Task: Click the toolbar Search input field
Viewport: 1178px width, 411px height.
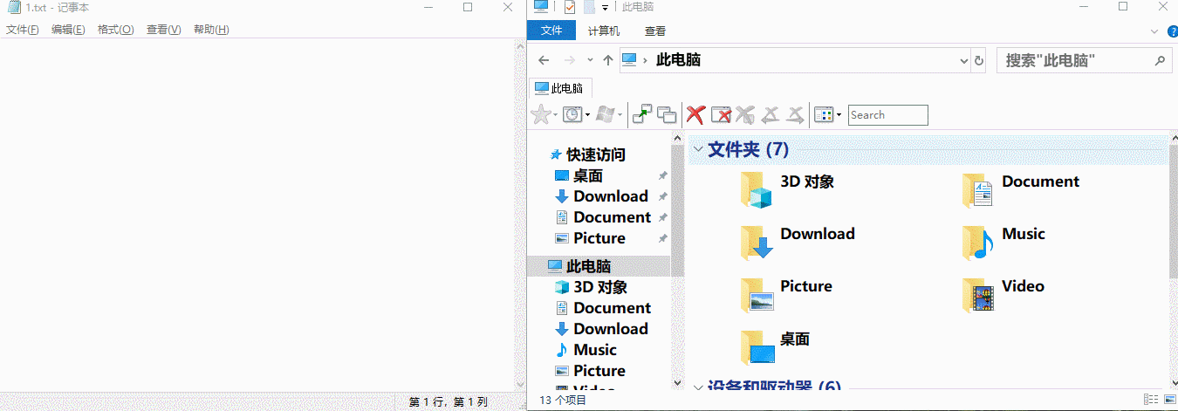Action: coord(887,114)
